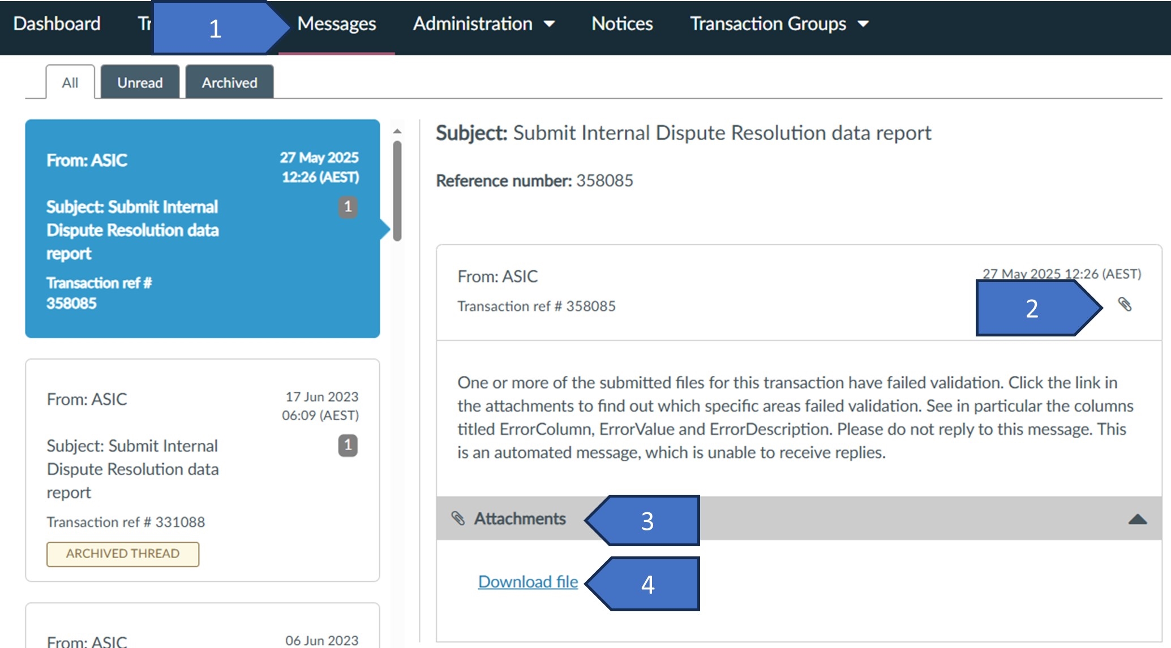
Task: Click the partially hidden Transactions nav item
Action: pos(144,24)
